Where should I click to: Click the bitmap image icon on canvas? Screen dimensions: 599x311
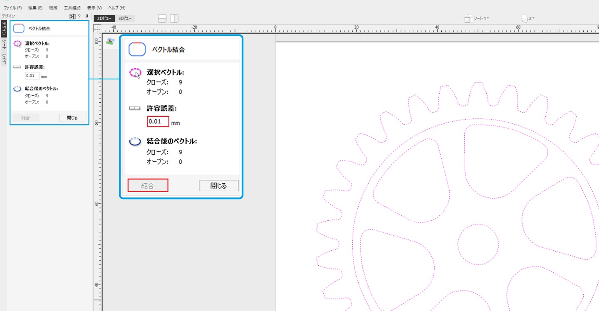coord(110,41)
